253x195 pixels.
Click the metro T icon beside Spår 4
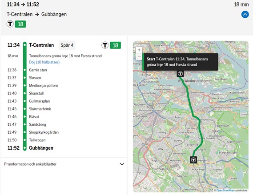pyautogui.click(x=105, y=45)
